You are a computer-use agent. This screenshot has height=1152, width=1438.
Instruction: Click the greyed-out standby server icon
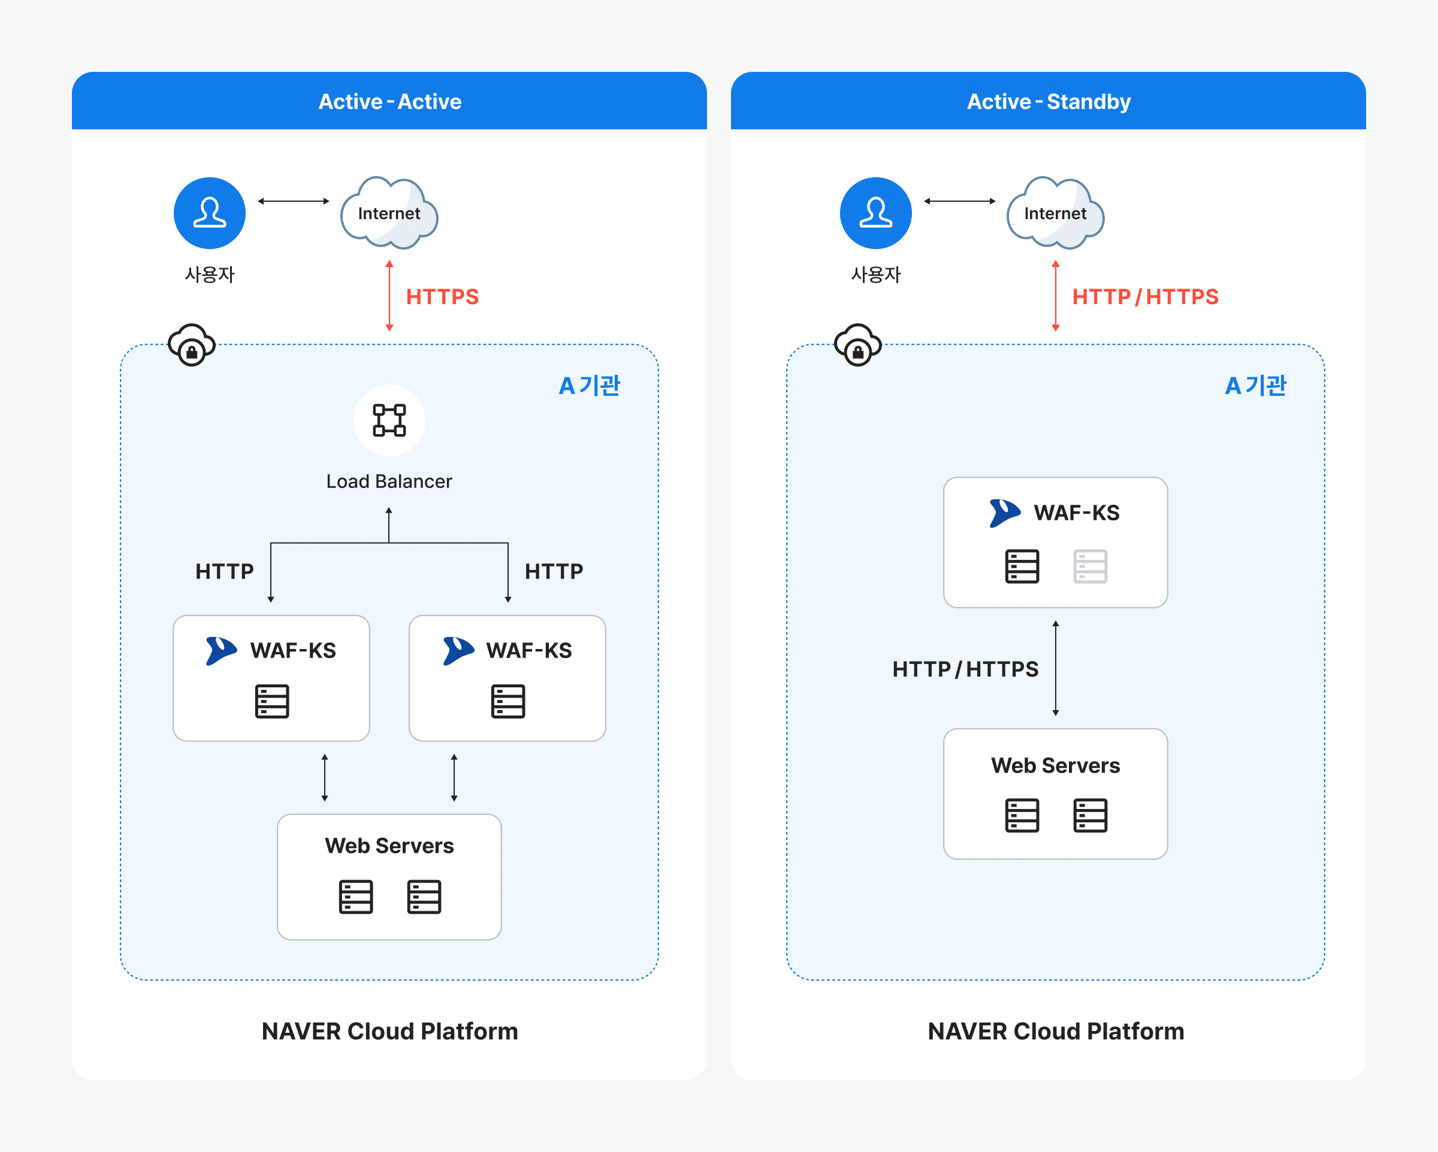(1090, 566)
